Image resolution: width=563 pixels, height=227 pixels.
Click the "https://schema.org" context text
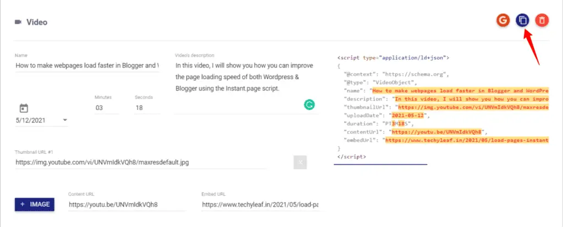click(x=413, y=74)
